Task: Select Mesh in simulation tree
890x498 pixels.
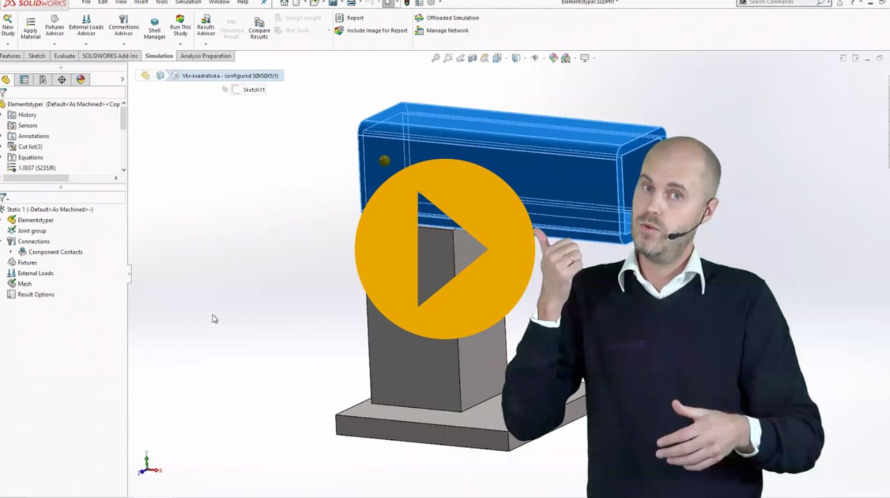Action: click(24, 284)
